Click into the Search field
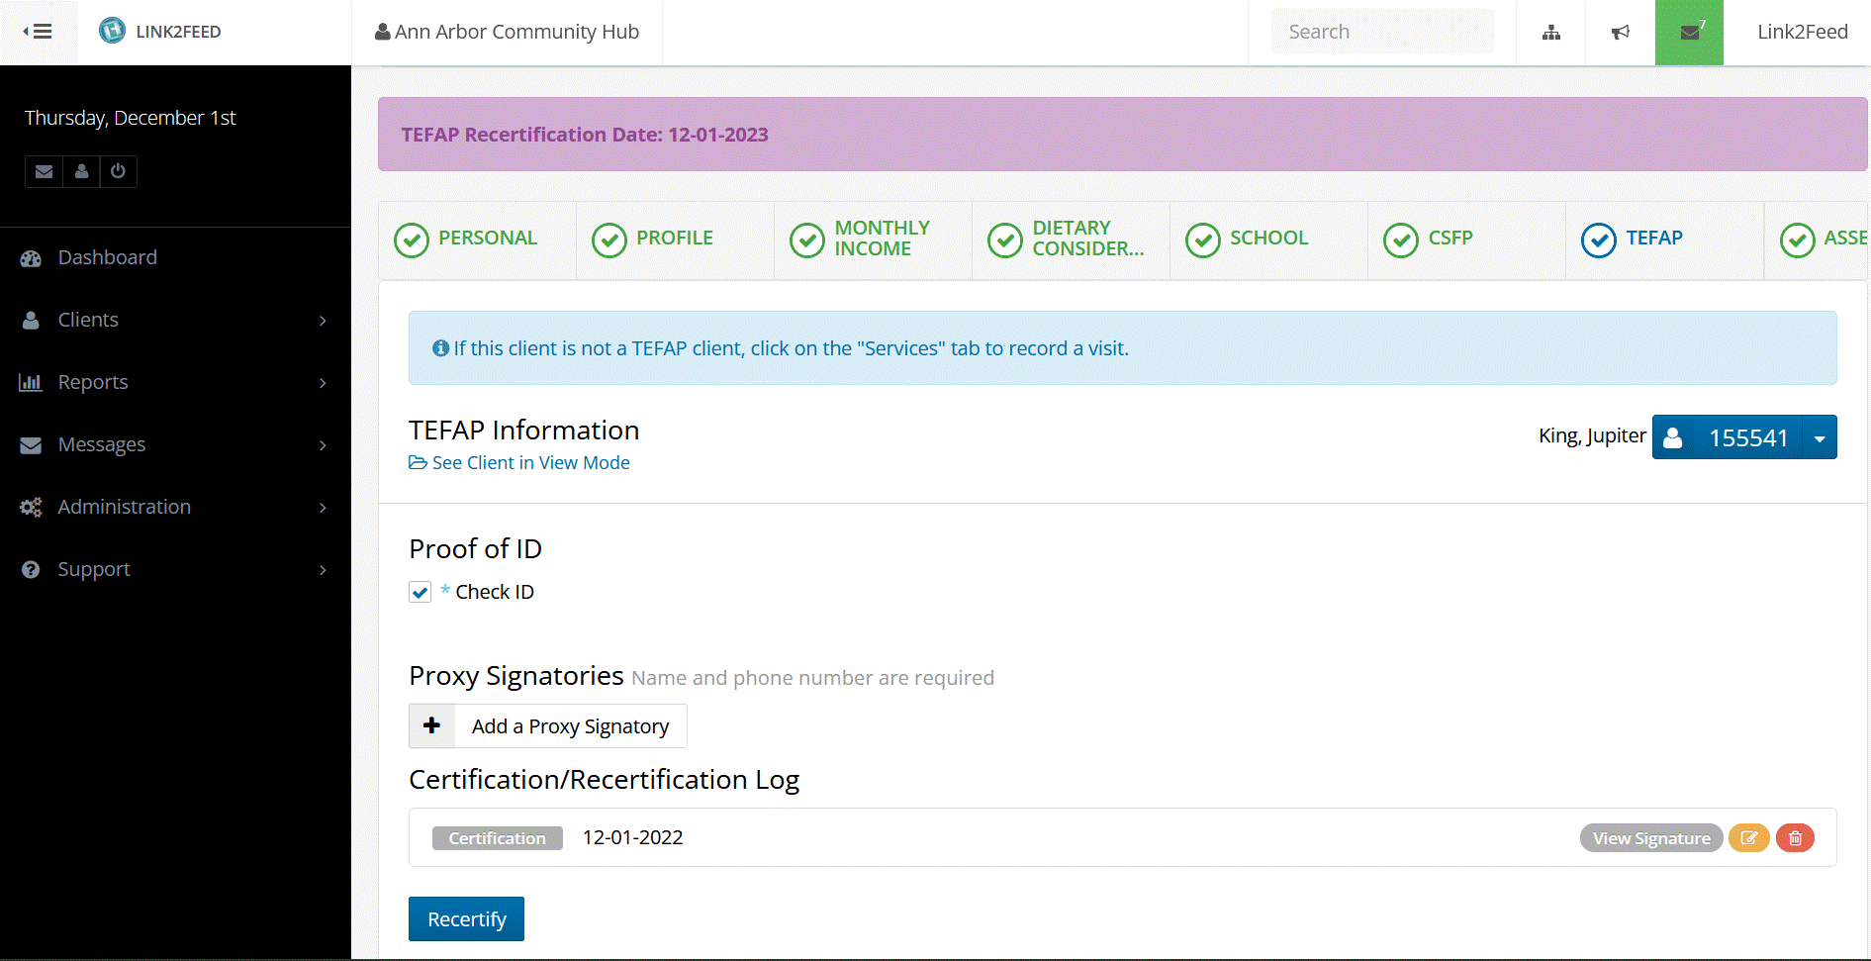Screen dimensions: 1871x961 tap(1381, 32)
